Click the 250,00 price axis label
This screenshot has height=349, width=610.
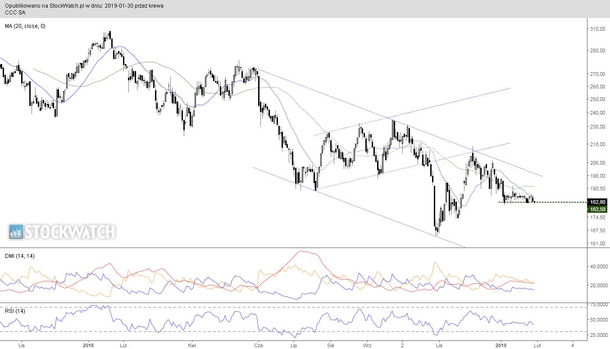pos(597,99)
